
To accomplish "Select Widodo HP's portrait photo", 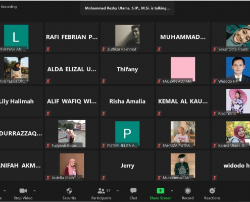I will [238, 69].
